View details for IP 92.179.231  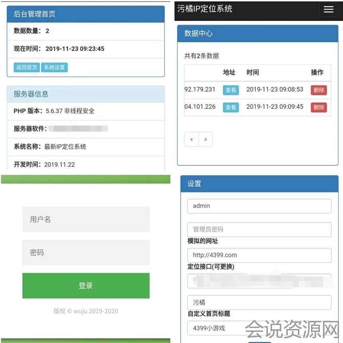[231, 90]
